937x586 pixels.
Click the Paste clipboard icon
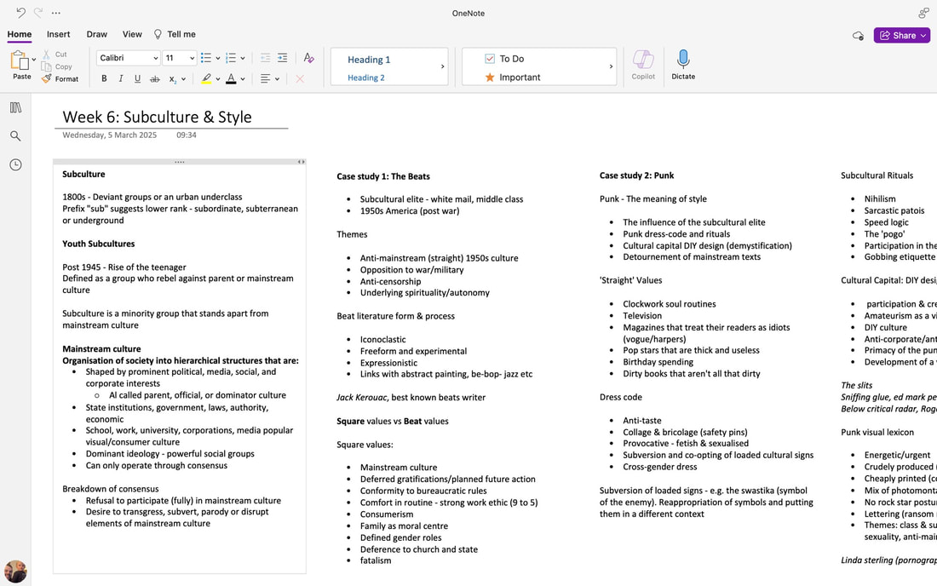pos(20,61)
